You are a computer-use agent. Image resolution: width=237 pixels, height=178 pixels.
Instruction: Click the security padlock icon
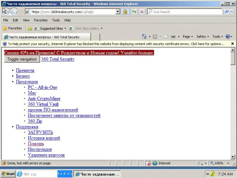point(125,12)
